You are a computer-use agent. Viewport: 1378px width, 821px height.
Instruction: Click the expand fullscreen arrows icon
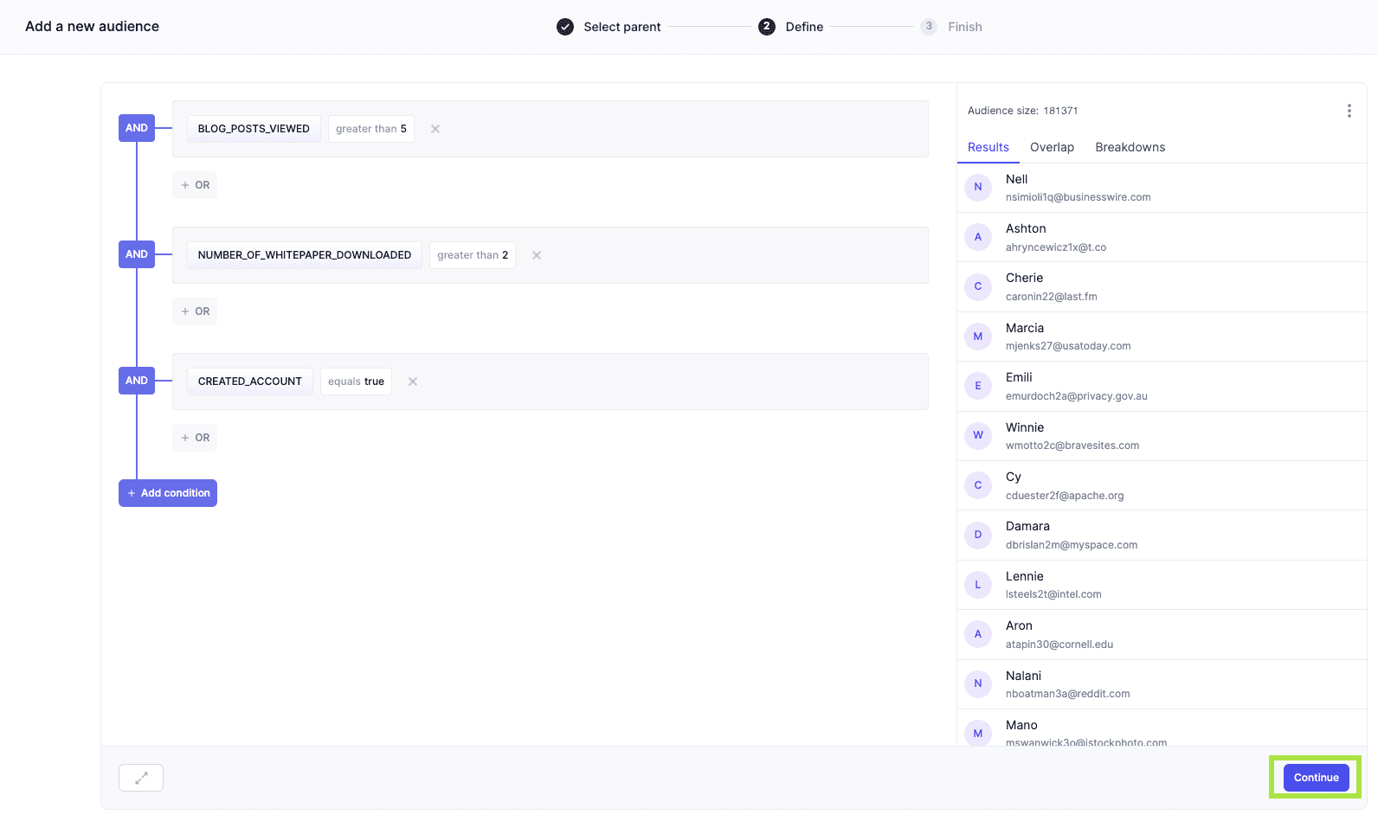(x=141, y=778)
